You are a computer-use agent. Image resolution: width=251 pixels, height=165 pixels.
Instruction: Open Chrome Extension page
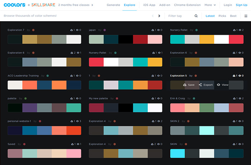coord(187,5)
